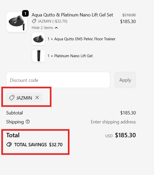Click the quantity badge on the product image
This screenshot has height=175, width=154.
[x=25, y=13]
